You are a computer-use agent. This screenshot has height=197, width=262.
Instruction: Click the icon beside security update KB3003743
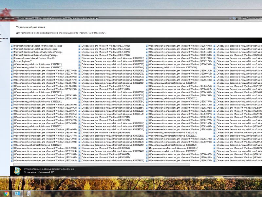(147, 161)
